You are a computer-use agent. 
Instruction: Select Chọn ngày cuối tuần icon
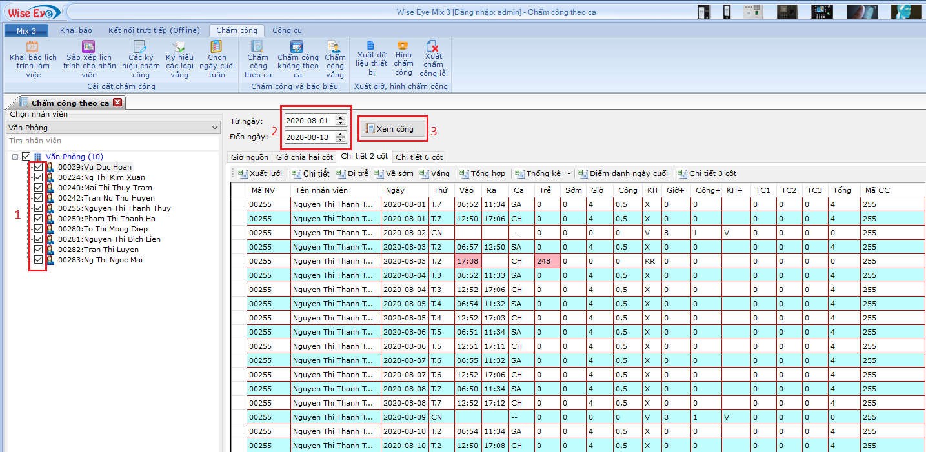(x=217, y=46)
